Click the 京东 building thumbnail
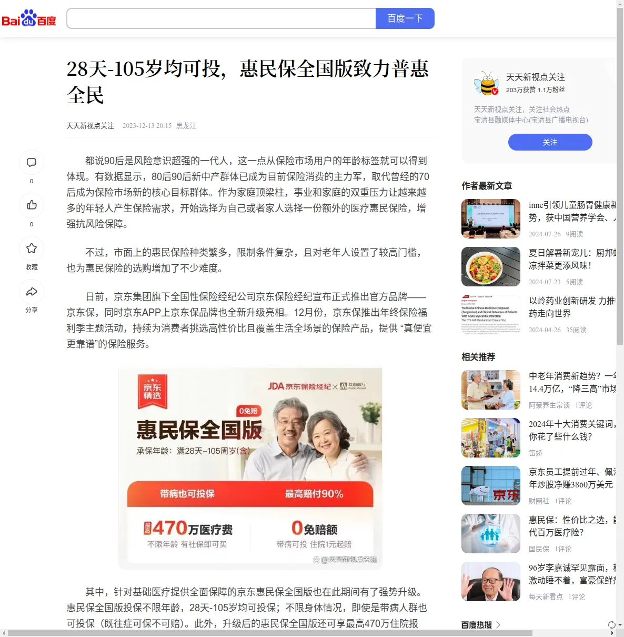 [x=491, y=485]
